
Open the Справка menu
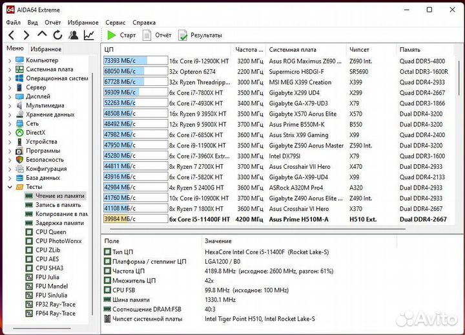(x=144, y=23)
